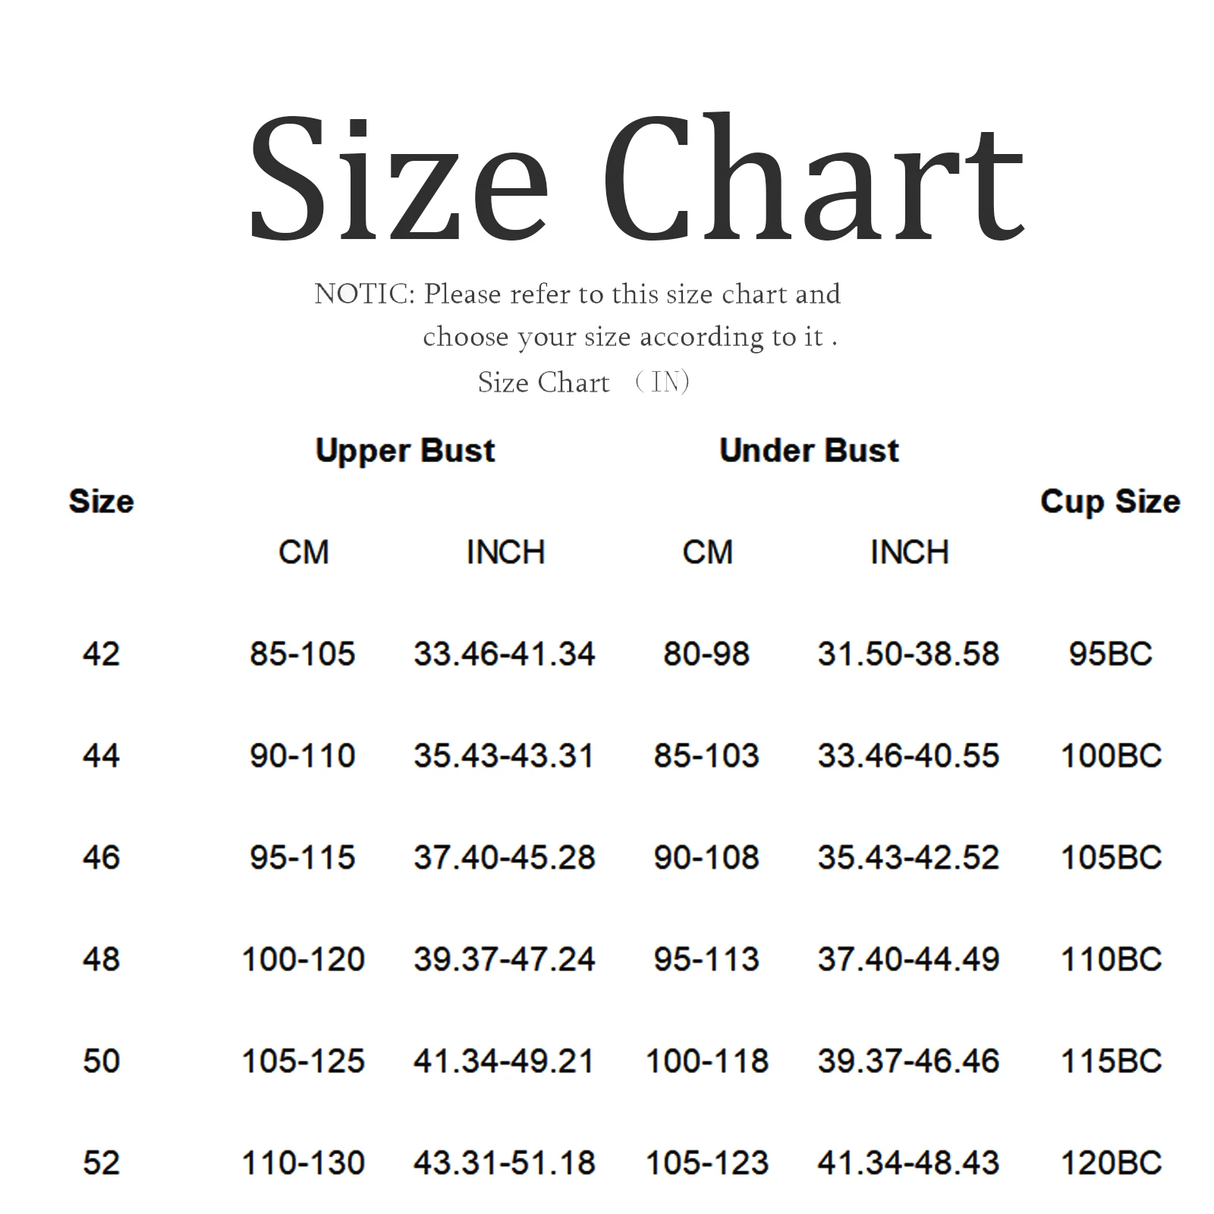Select size 50 in the Size column

[x=101, y=1061]
